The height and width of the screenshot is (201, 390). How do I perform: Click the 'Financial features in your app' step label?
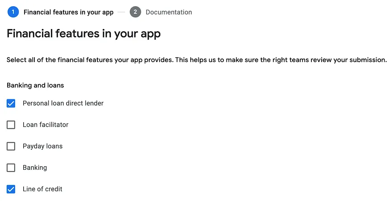68,12
